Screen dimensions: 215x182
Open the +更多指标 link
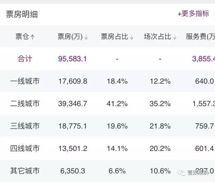click(x=193, y=13)
